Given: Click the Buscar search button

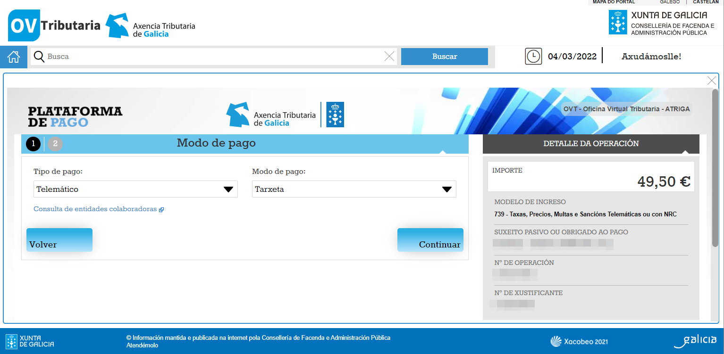Looking at the screenshot, I should pyautogui.click(x=444, y=57).
